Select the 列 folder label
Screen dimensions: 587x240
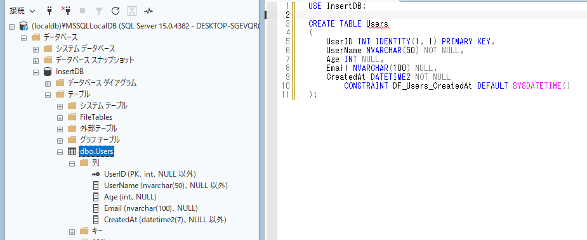pos(95,163)
